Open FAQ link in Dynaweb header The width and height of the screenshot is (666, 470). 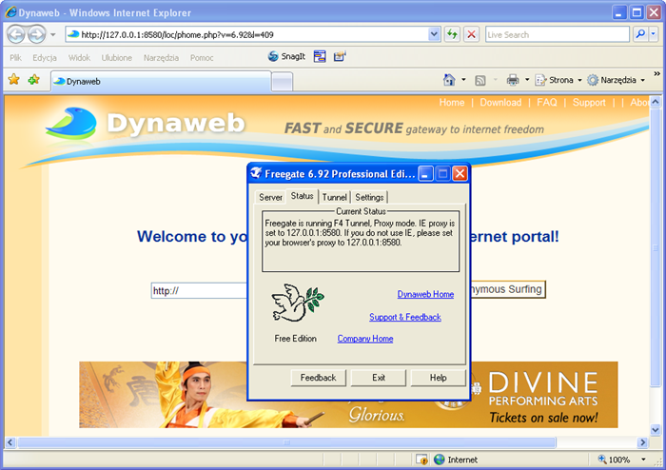click(547, 103)
